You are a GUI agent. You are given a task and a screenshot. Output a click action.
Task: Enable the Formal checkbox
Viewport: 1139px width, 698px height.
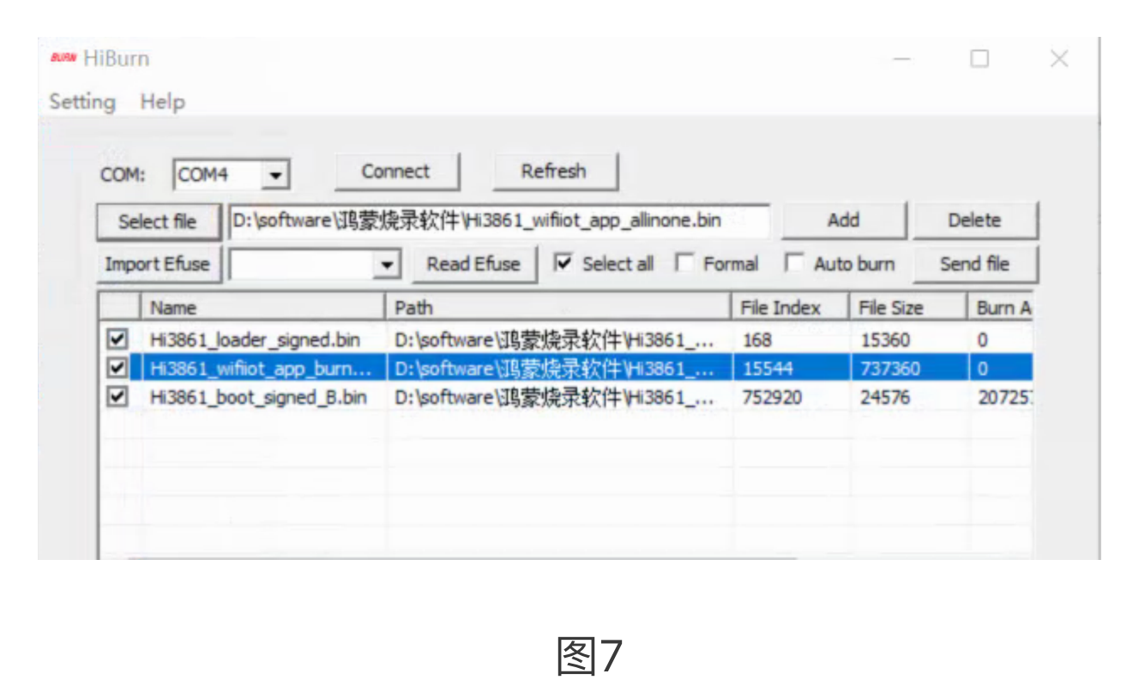(x=684, y=263)
